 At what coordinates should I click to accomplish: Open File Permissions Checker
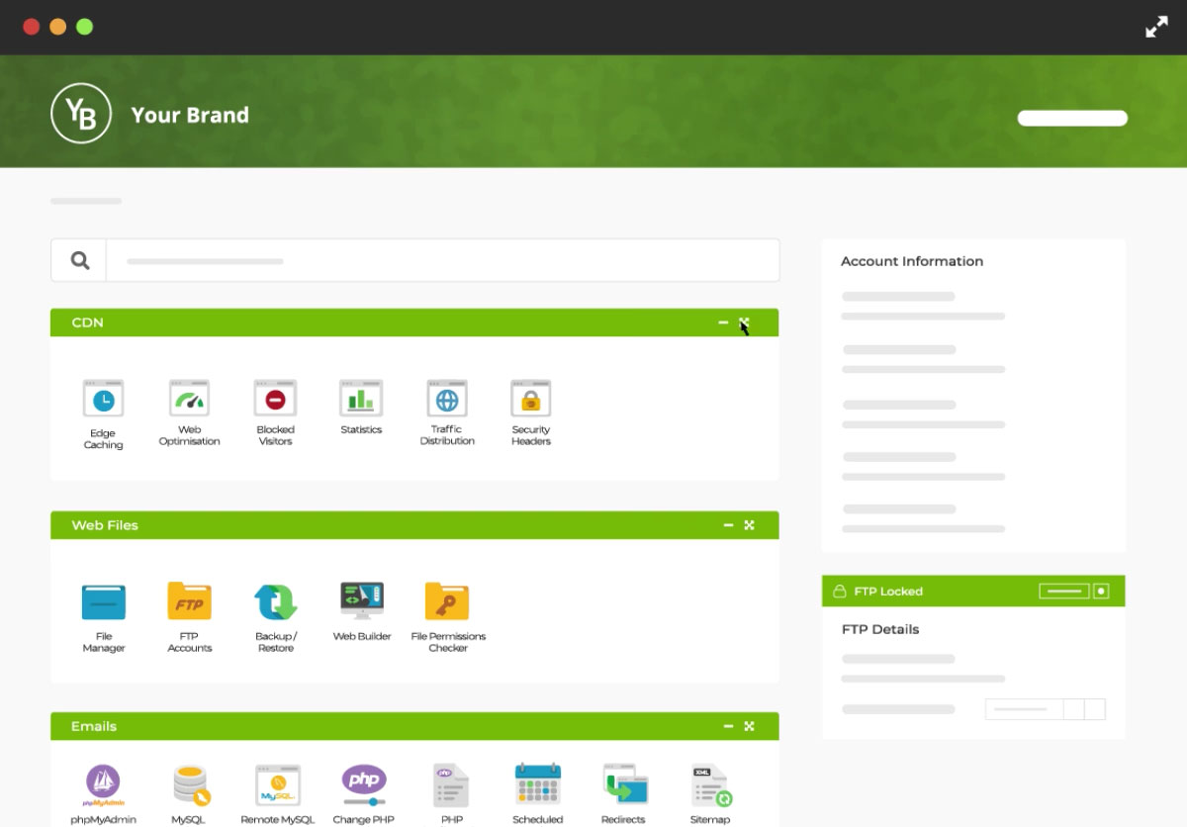447,602
